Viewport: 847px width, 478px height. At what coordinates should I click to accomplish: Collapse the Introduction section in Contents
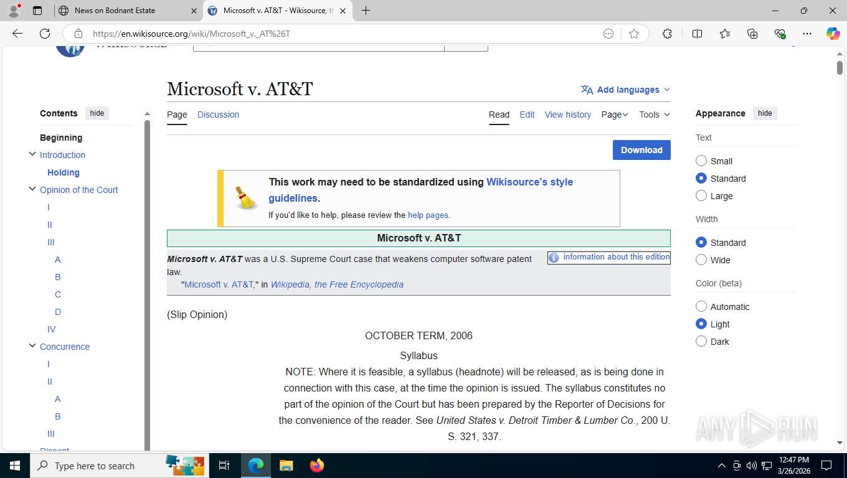32,154
